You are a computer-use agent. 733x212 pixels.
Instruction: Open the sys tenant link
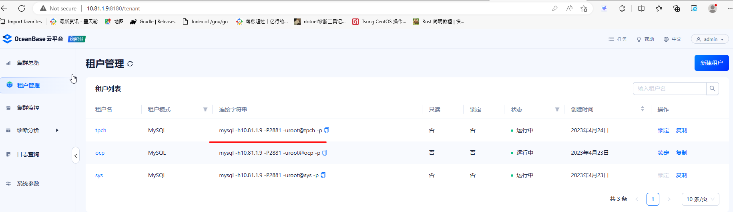[99, 175]
